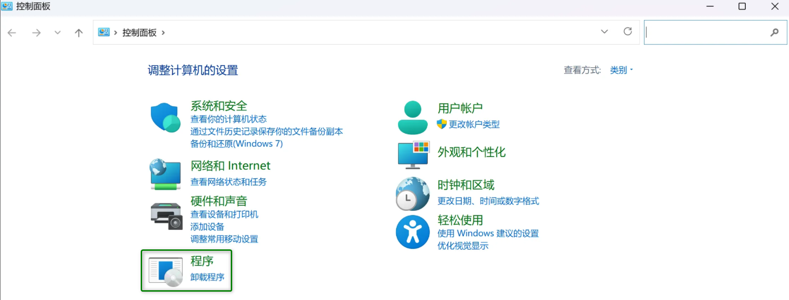Open the 系统和安全 heading link

point(219,106)
